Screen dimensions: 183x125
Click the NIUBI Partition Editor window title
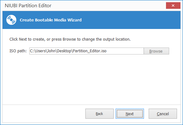[28, 6]
